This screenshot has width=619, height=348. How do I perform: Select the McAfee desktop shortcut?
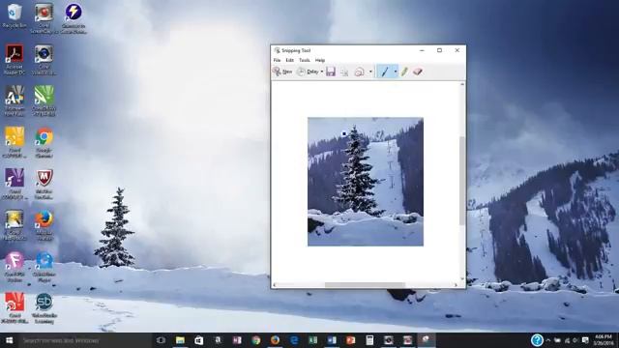[x=44, y=184]
